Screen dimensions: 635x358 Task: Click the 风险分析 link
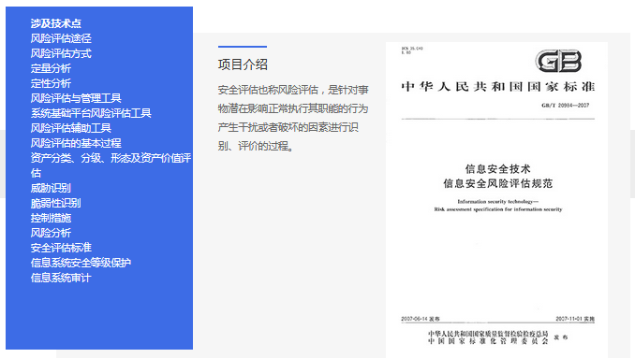[x=51, y=233]
